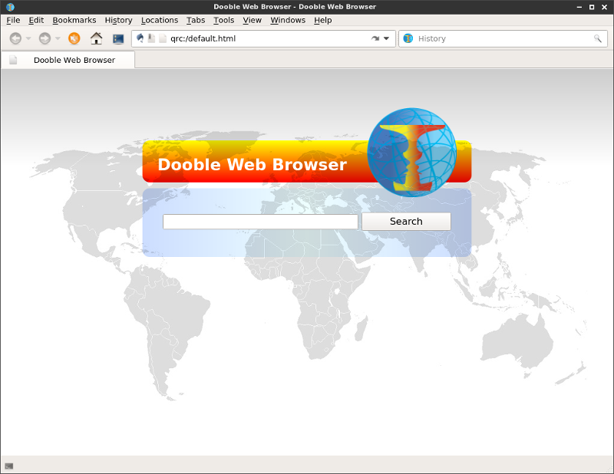
Task: Click the search engine icon in the search box
Action: tap(408, 38)
